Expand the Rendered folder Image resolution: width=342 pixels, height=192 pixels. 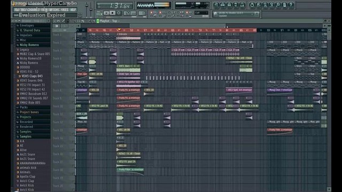[x=26, y=127]
